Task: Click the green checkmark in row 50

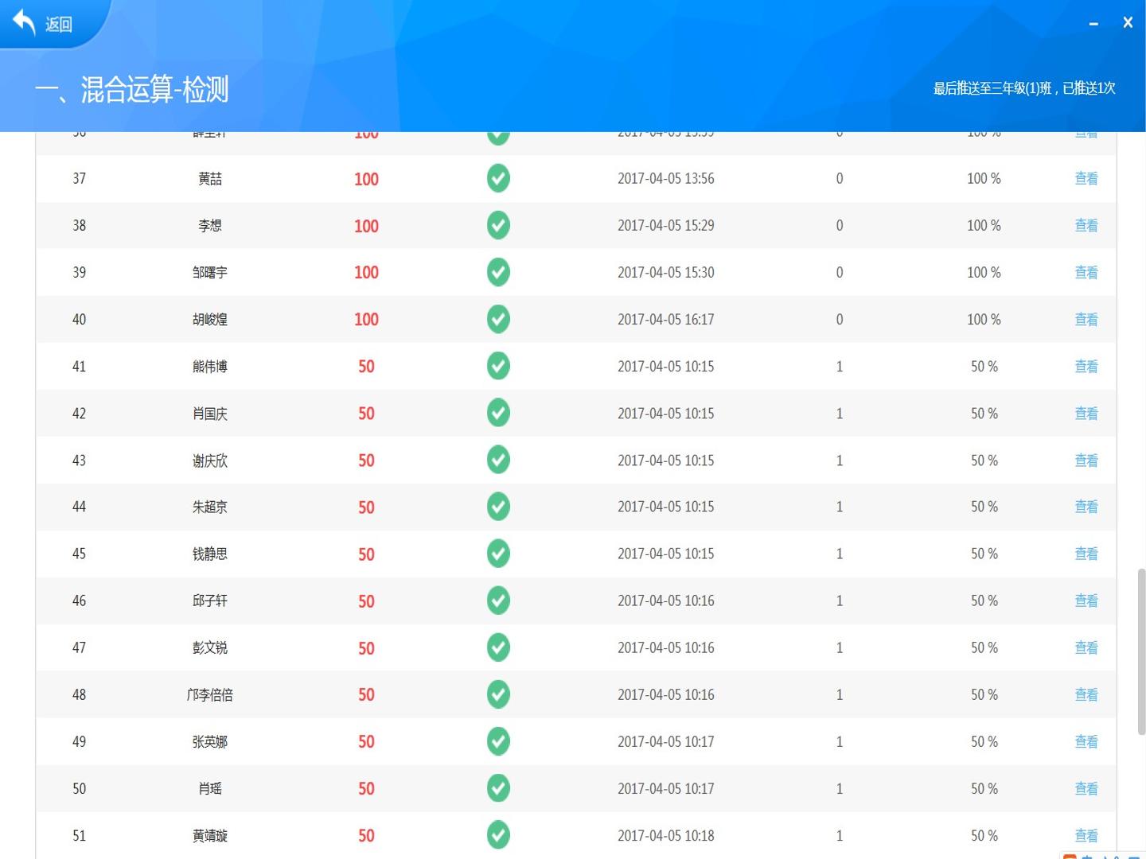Action: click(498, 788)
